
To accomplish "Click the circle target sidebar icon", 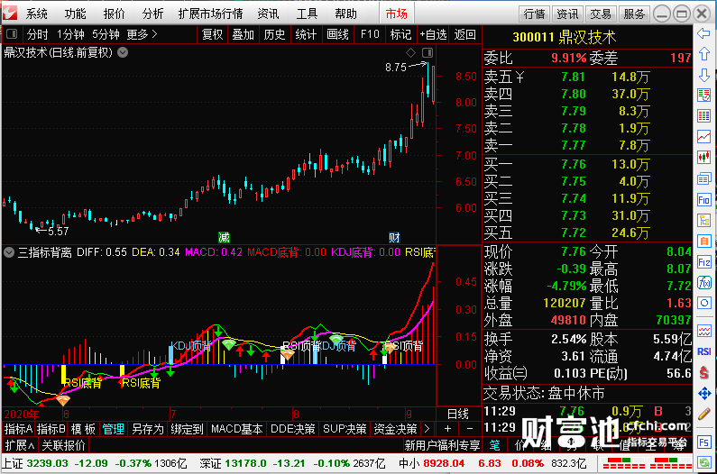I will (x=703, y=303).
